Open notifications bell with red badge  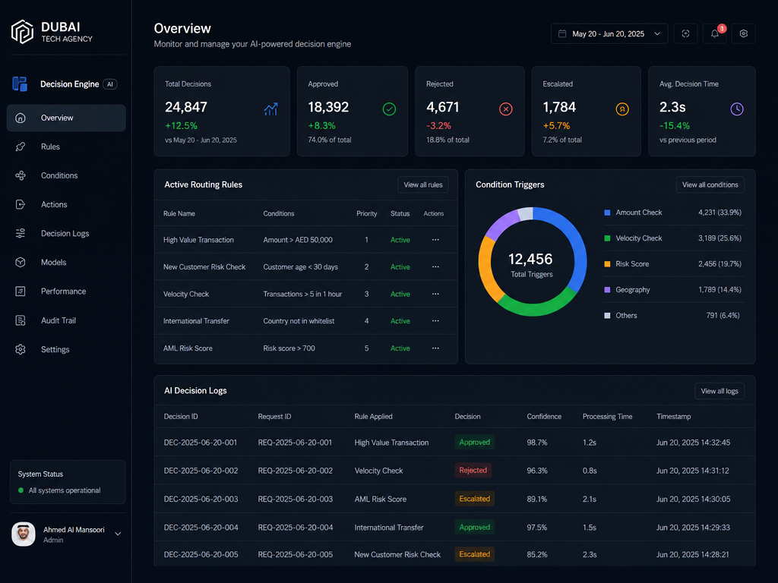(x=715, y=33)
